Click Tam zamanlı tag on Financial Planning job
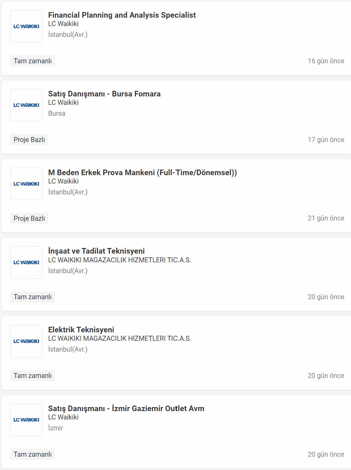 coord(32,61)
